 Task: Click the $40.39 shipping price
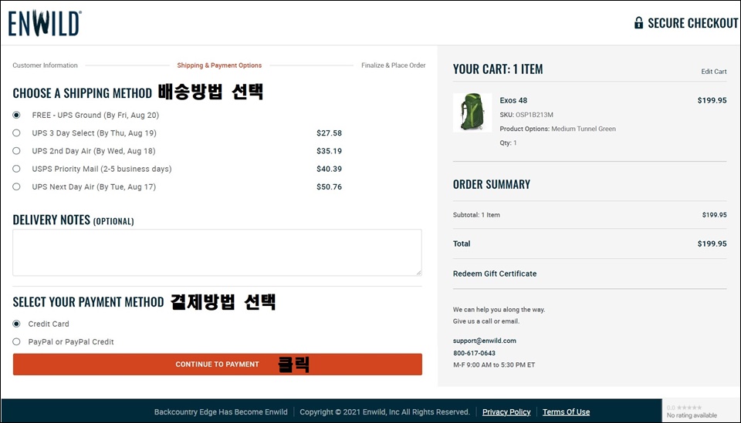(x=329, y=169)
